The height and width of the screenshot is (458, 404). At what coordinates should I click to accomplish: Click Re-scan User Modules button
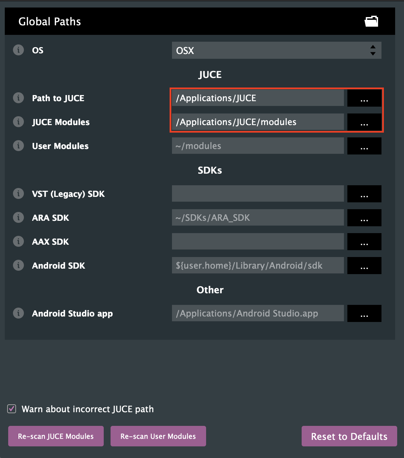click(x=158, y=436)
